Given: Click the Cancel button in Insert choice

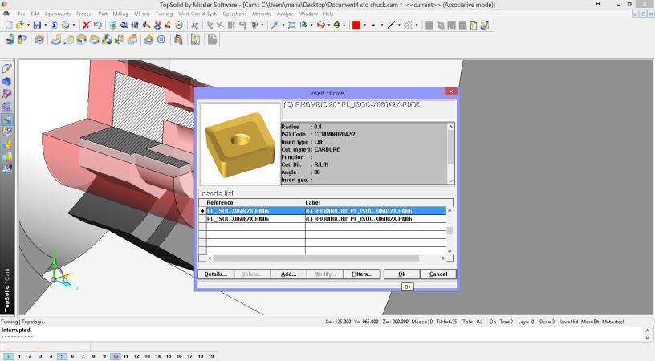Looking at the screenshot, I should (438, 274).
